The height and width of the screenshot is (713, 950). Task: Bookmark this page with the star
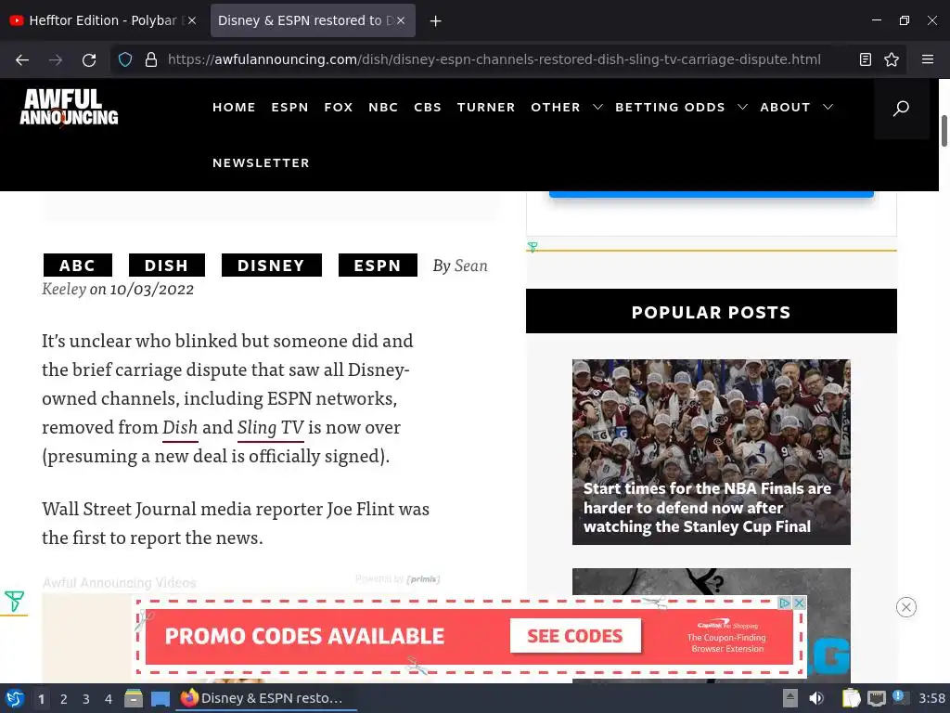[x=892, y=59]
